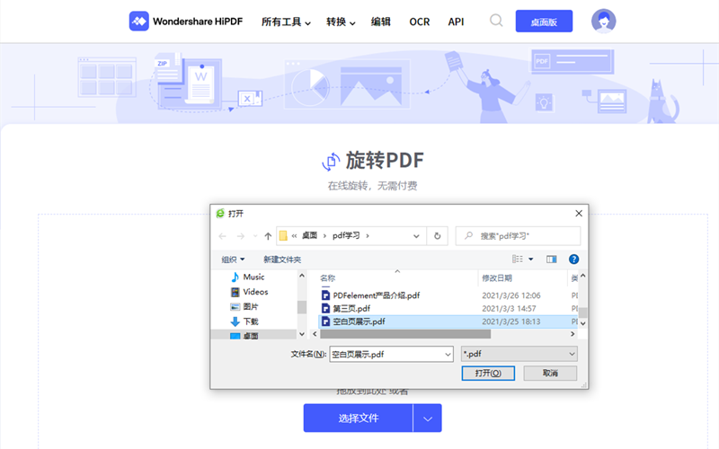719x449 pixels.
Task: Open the 组织 dropdown in dialog
Action: point(233,260)
